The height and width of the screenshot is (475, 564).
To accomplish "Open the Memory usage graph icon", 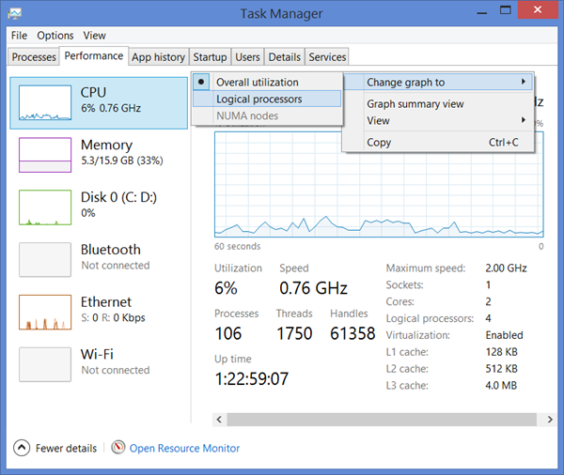I will pos(45,155).
